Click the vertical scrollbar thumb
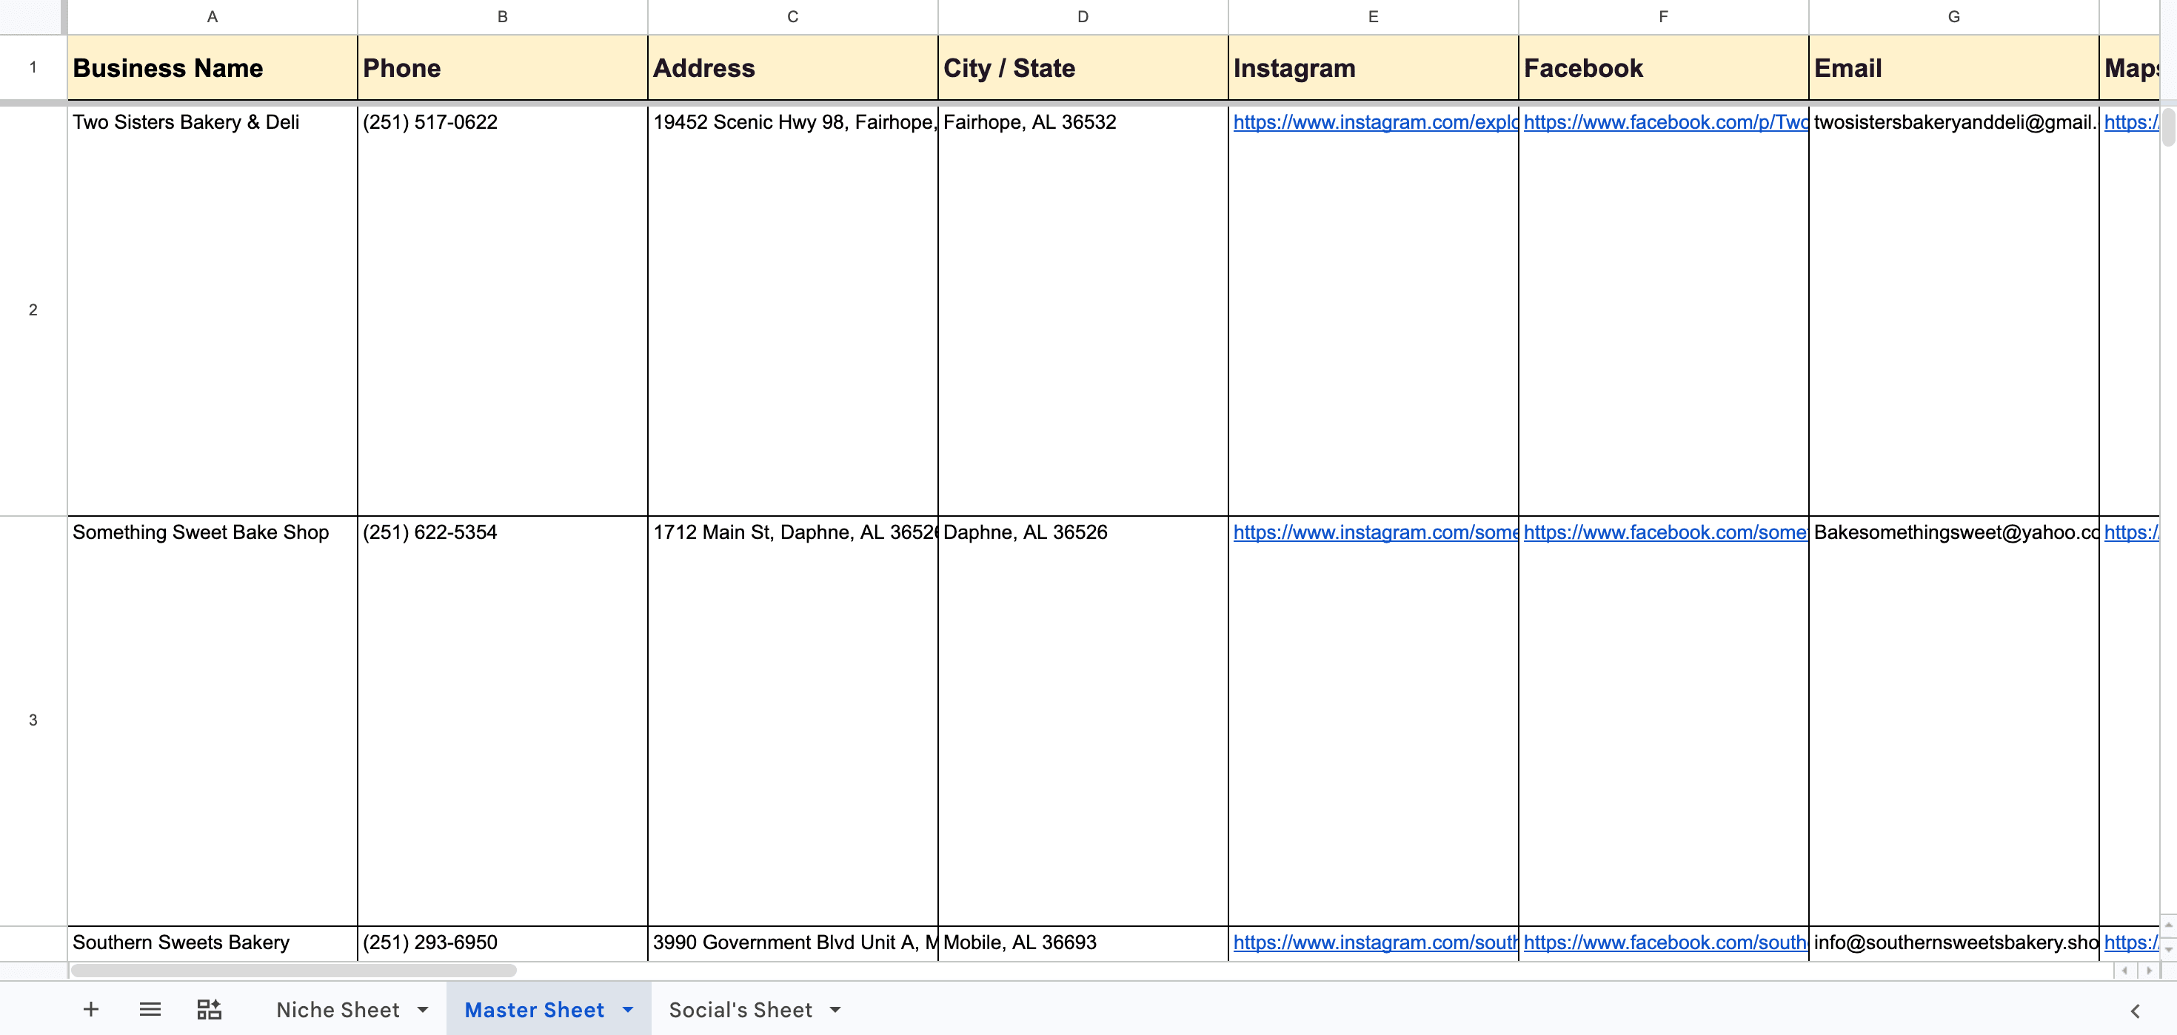This screenshot has width=2177, height=1035. [2169, 126]
